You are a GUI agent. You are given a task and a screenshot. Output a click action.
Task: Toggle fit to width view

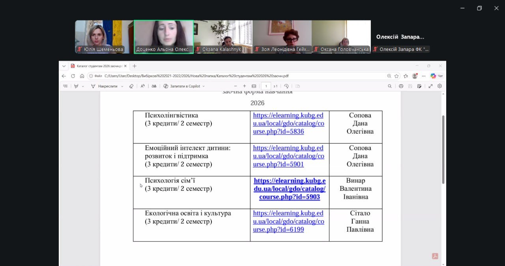[x=254, y=86]
